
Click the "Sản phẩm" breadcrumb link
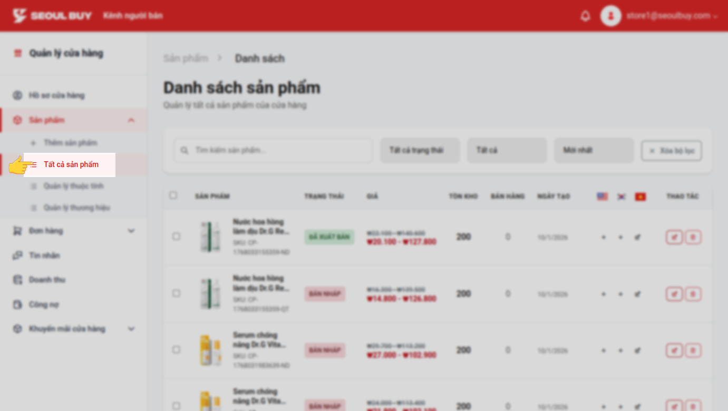click(186, 58)
